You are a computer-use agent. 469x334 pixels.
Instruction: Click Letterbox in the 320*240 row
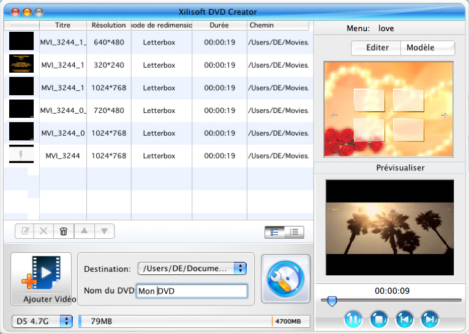(159, 65)
